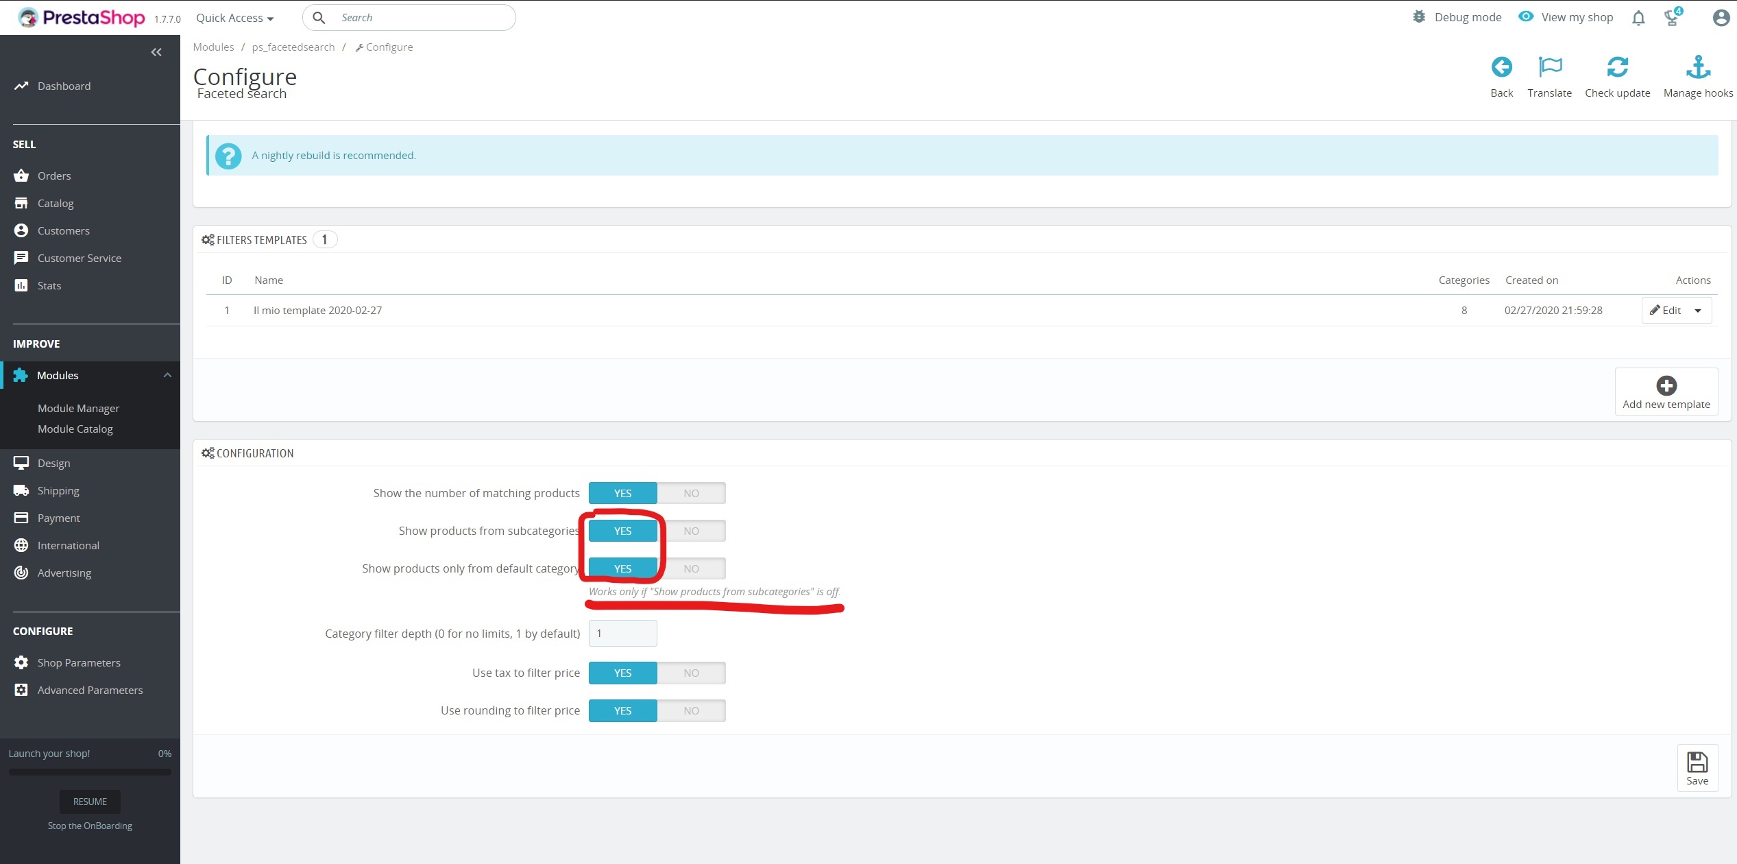Collapse the Modules sidebar section
The width and height of the screenshot is (1737, 864).
(x=167, y=375)
